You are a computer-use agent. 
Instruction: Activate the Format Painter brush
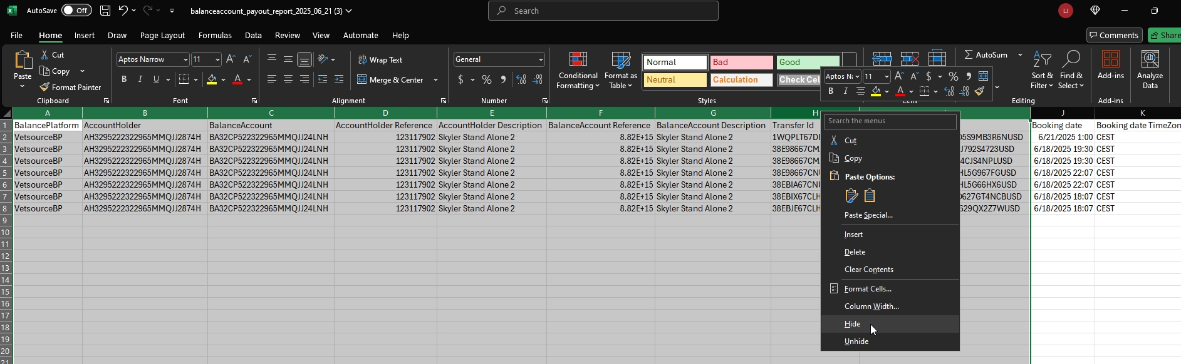pyautogui.click(x=70, y=88)
